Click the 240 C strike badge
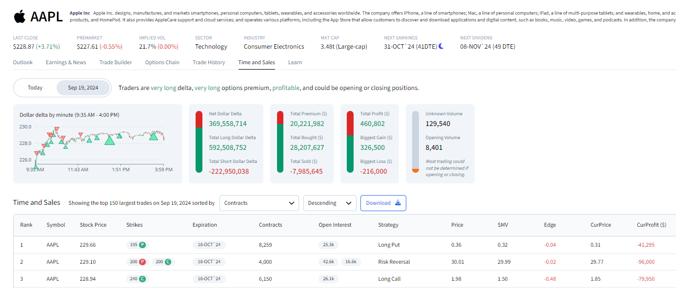 click(x=137, y=279)
